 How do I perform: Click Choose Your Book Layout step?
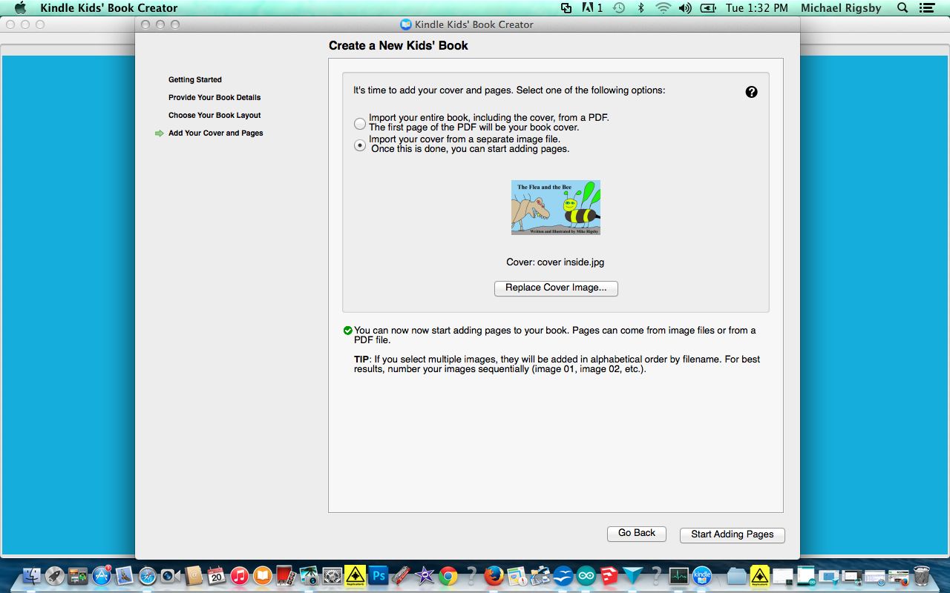(214, 115)
